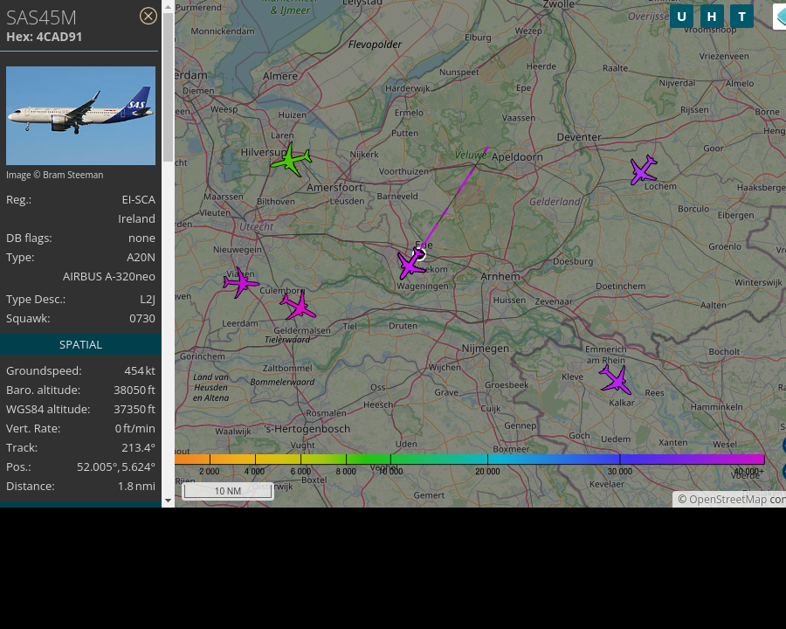Click the selected aircraft near Wageningen
Screen dimensions: 786x629
click(x=411, y=263)
